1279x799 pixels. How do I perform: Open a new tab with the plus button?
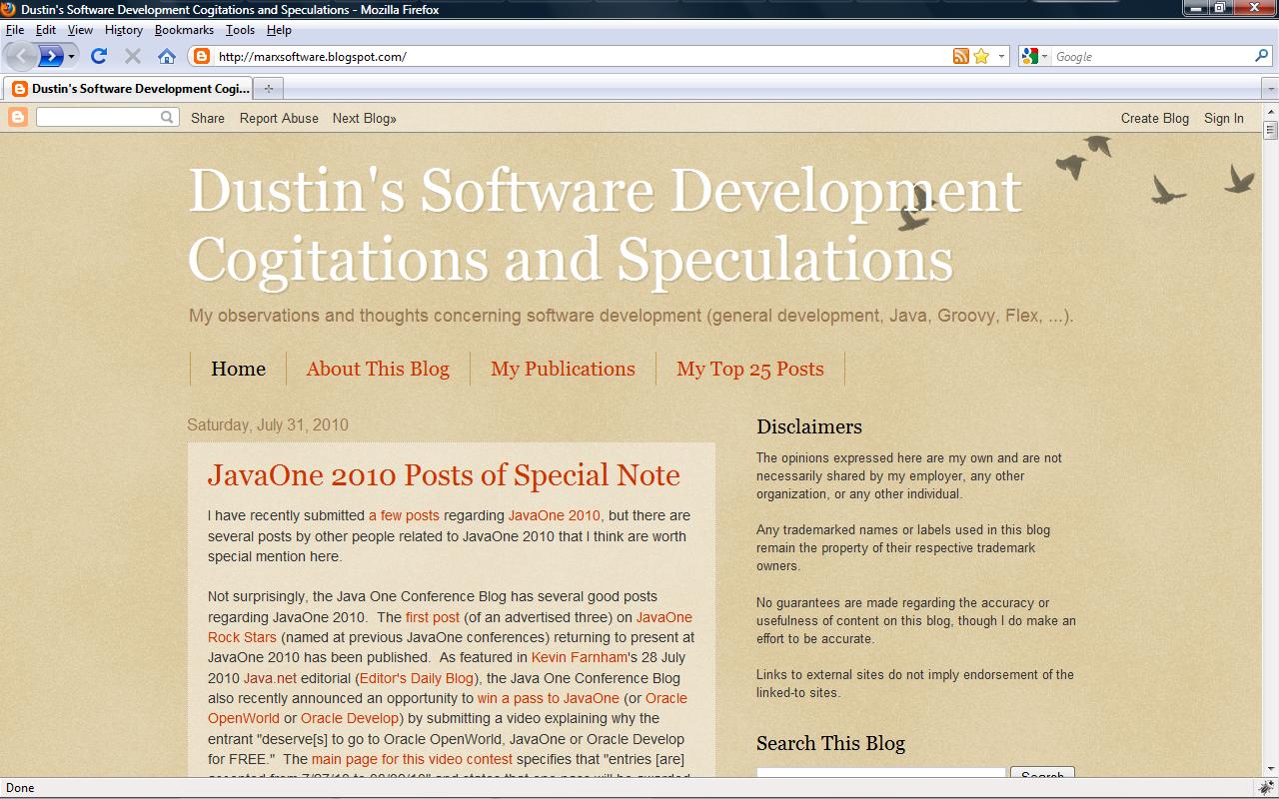pos(268,89)
